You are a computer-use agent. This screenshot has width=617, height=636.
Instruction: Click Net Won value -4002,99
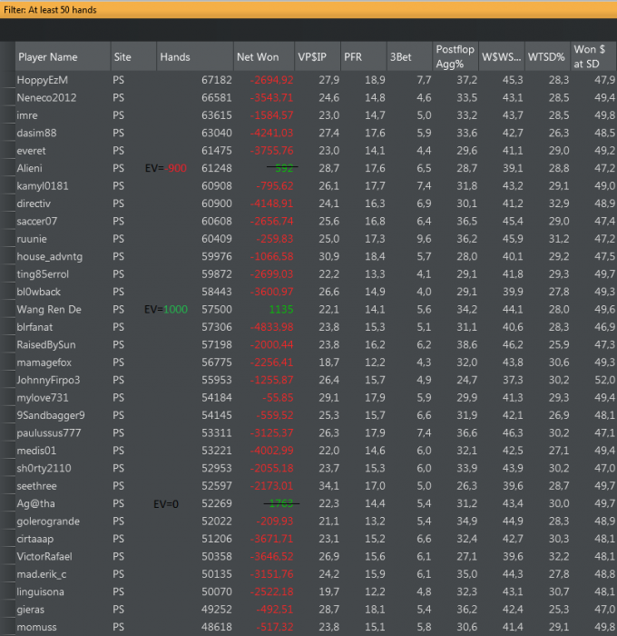pyautogui.click(x=271, y=451)
